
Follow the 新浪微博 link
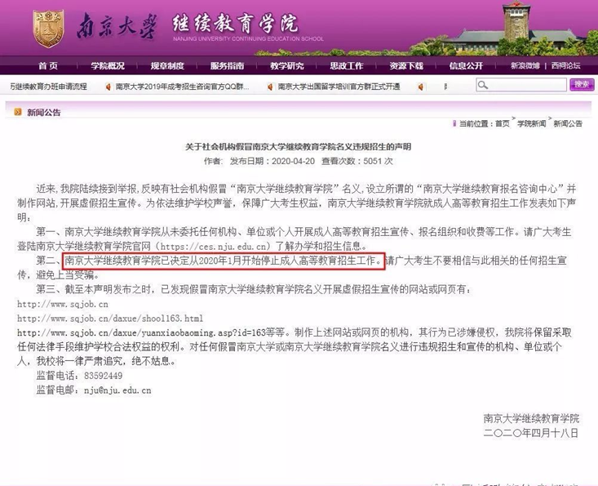pyautogui.click(x=525, y=65)
